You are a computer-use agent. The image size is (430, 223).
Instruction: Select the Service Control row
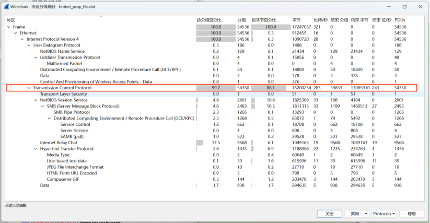coord(215,124)
